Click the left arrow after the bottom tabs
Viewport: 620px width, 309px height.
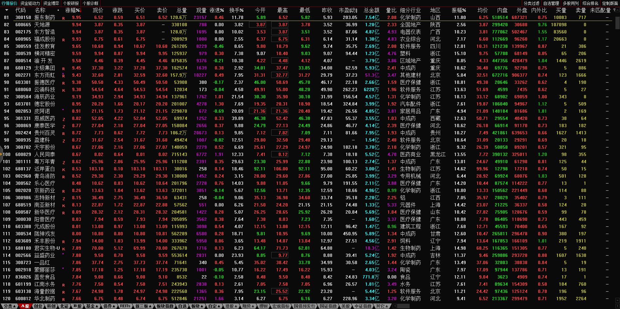[395, 306]
